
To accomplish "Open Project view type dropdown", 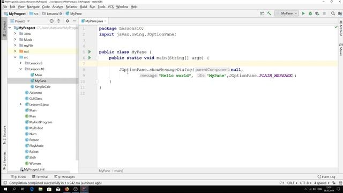I will [20, 21].
